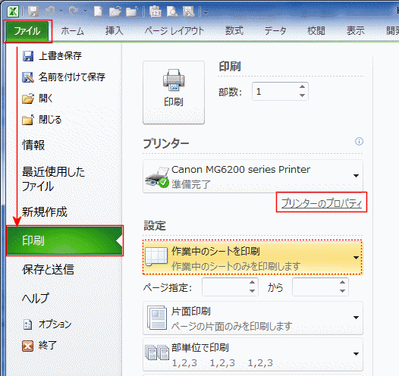Expand 作業中のシートを印刷 dropdown

[x=253, y=258]
